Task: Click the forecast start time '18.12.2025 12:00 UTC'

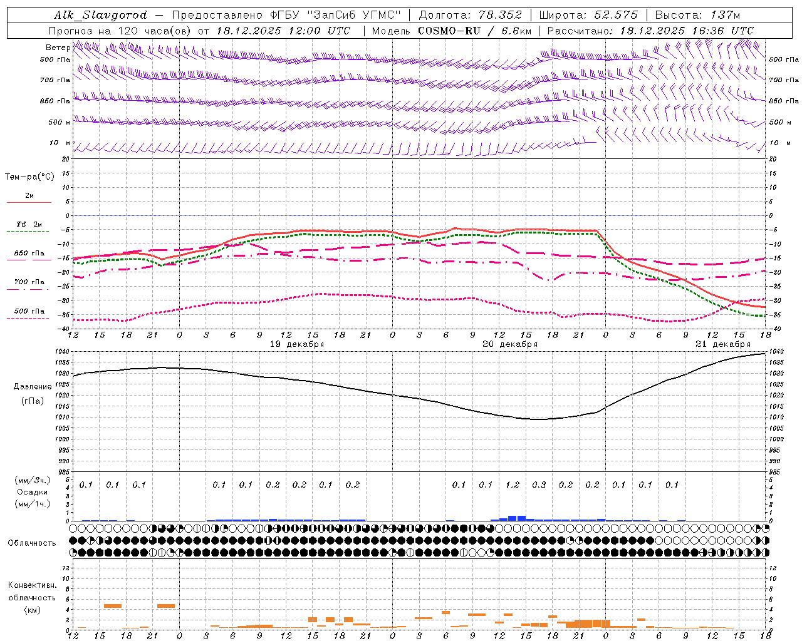Action: click(284, 31)
